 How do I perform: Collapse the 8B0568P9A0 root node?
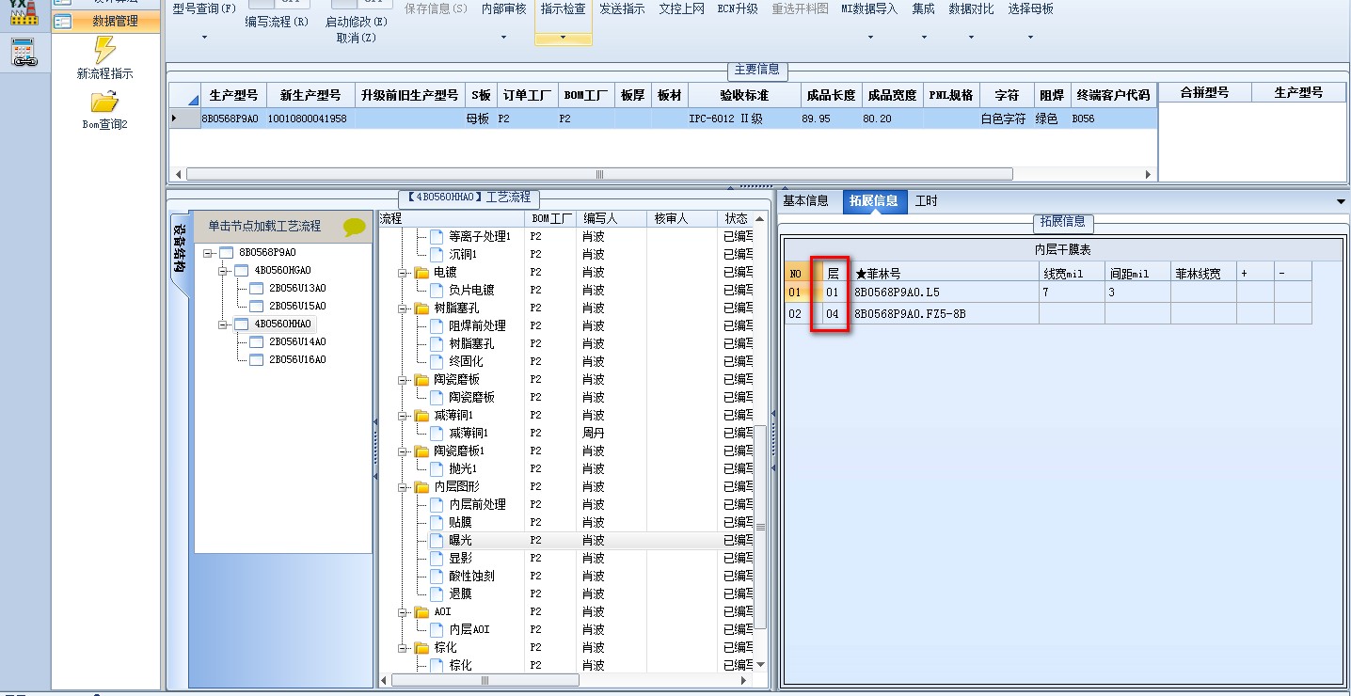207,253
